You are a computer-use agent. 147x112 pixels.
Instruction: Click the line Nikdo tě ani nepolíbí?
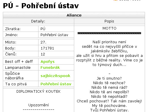(109, 92)
